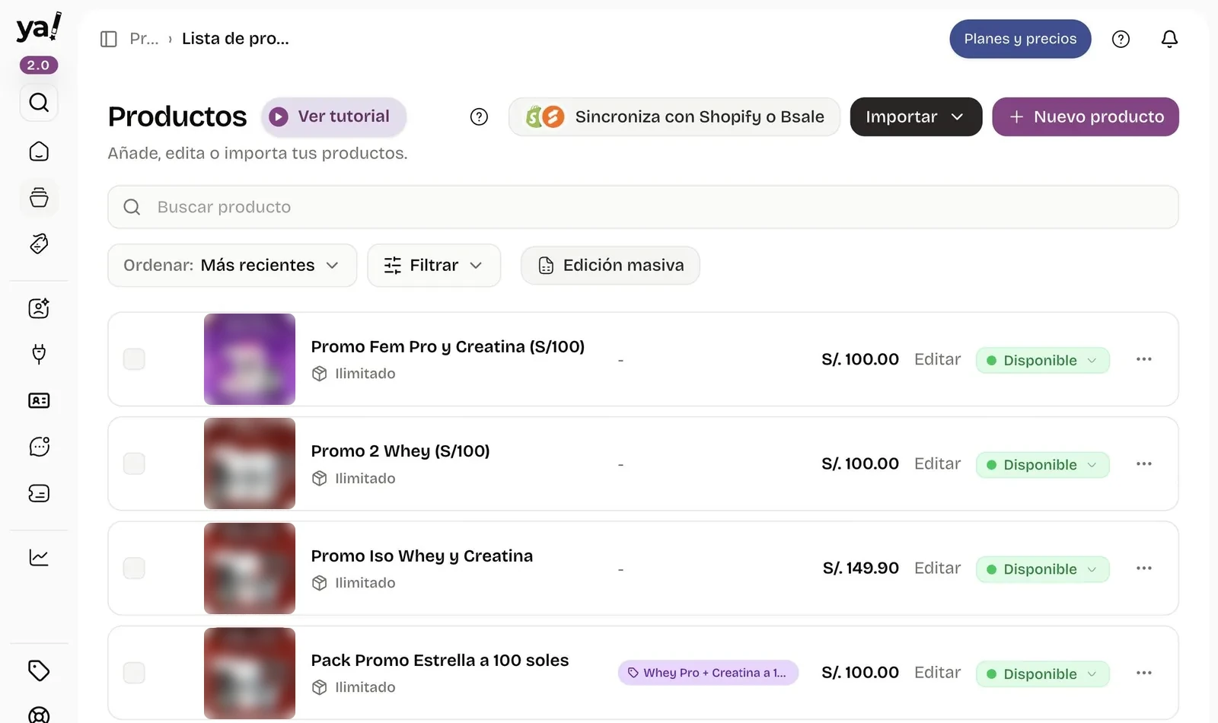Open Edición masiva
The width and height of the screenshot is (1218, 723).
pos(611,266)
